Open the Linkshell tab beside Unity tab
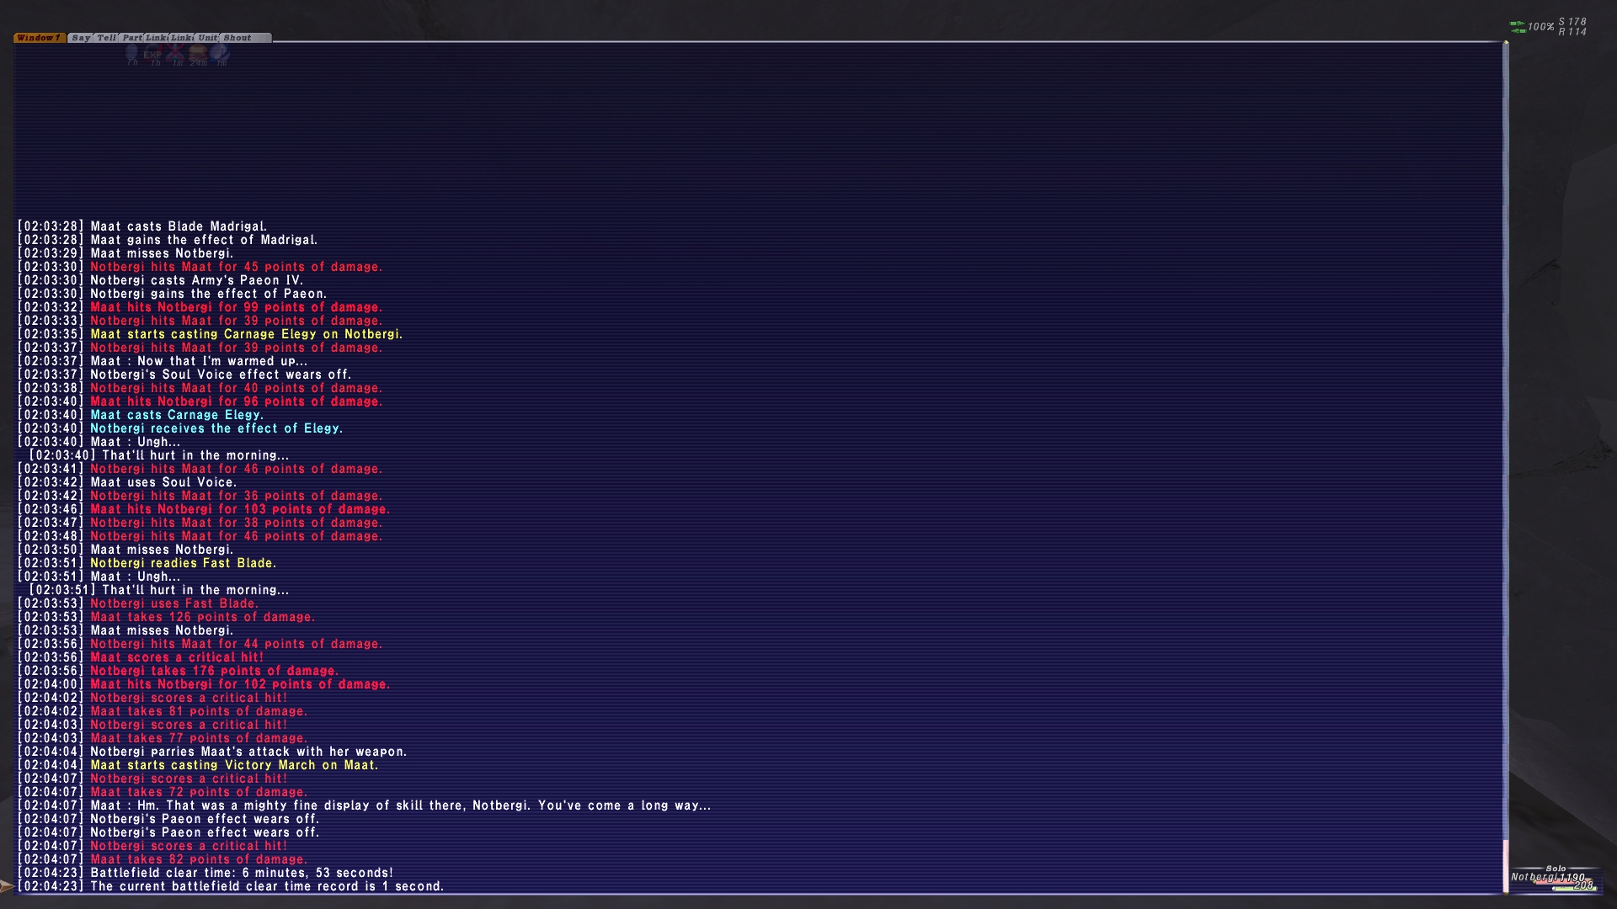This screenshot has height=909, width=1617. 182,38
